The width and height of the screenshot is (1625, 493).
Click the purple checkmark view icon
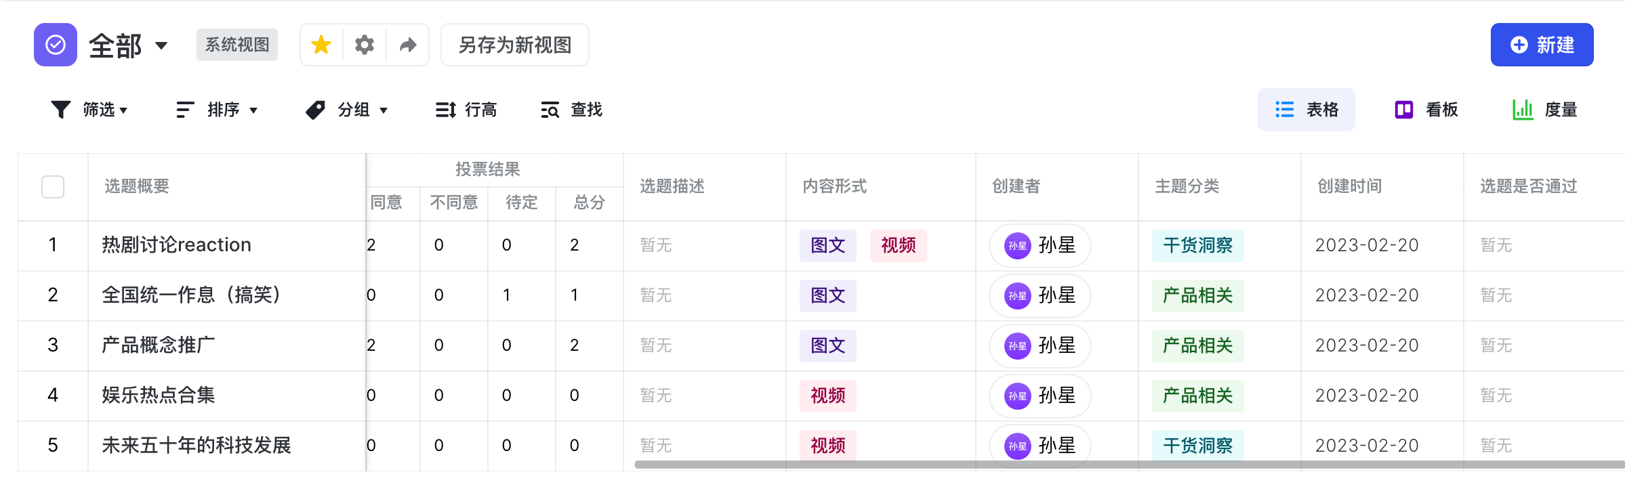(x=56, y=45)
